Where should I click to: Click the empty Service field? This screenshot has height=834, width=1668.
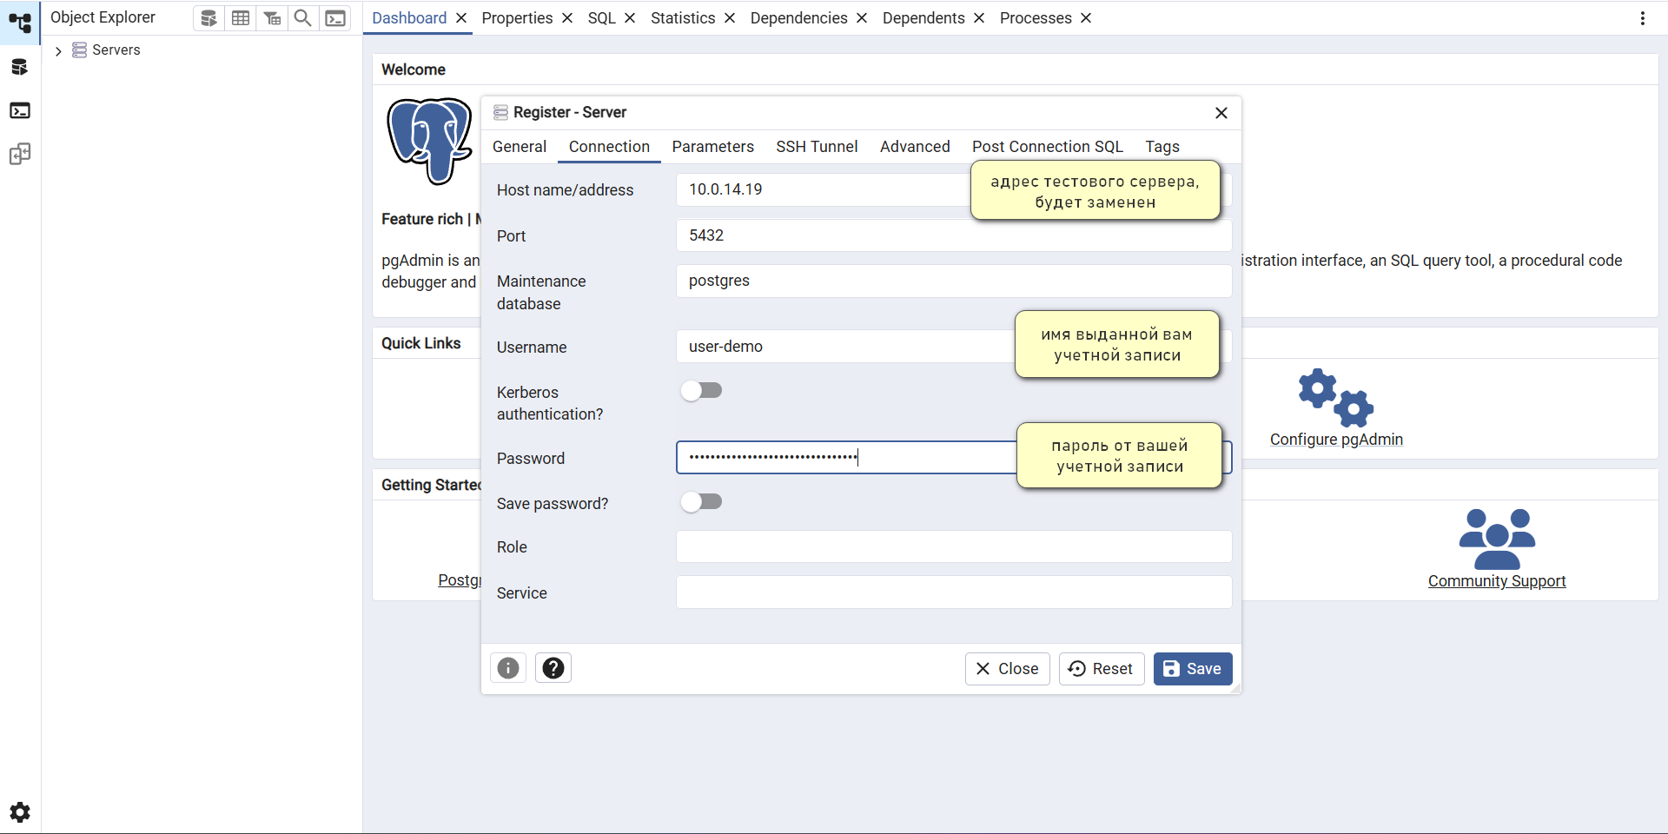click(x=954, y=592)
